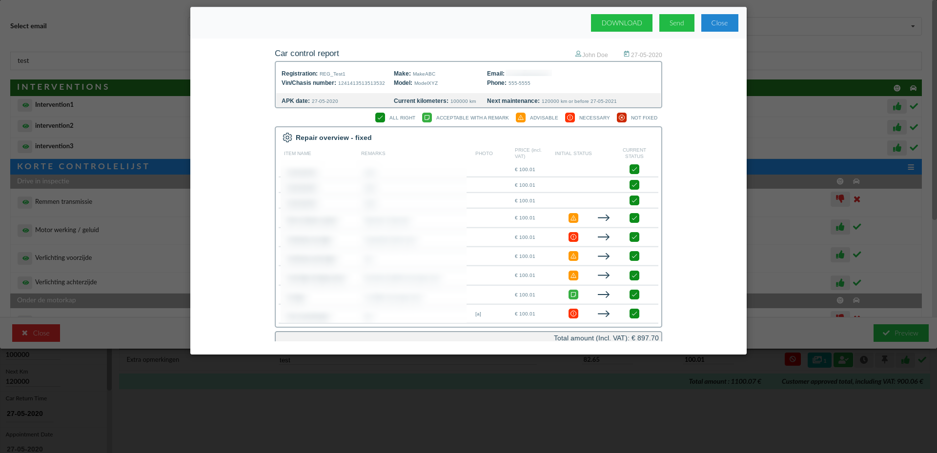Click thumbs-down icon for Remmen transmissie
Screen dimensions: 937x453
(x=840, y=199)
